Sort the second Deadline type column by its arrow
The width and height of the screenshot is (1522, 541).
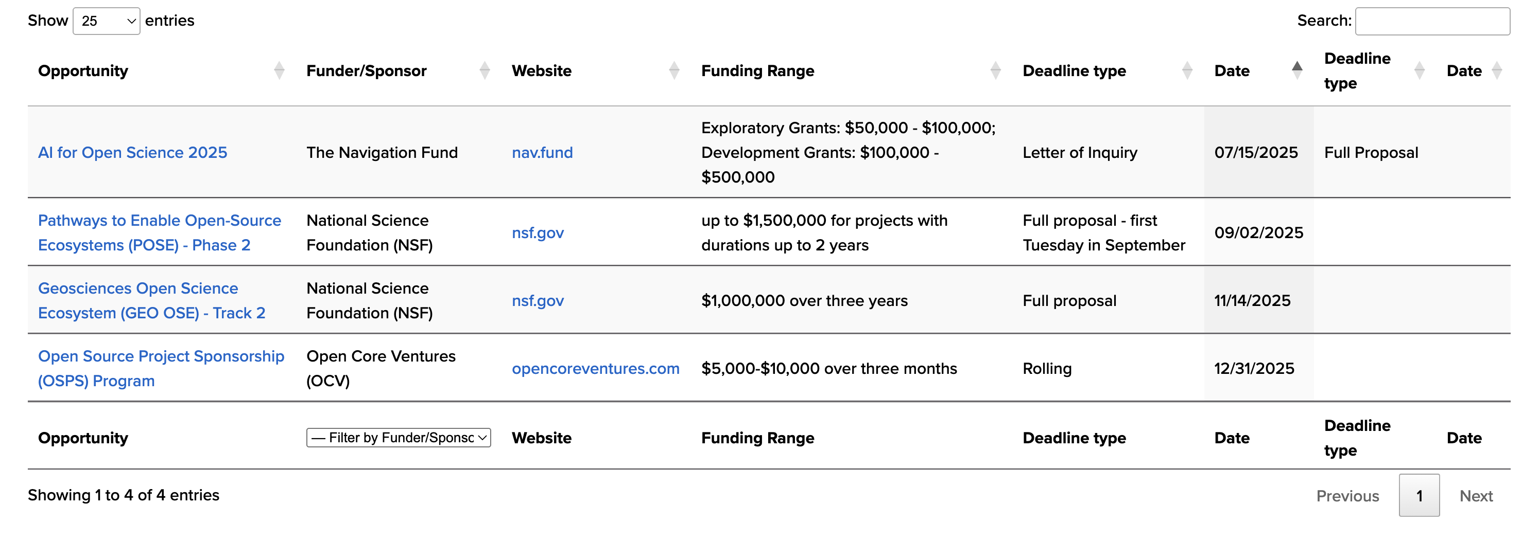click(1419, 70)
